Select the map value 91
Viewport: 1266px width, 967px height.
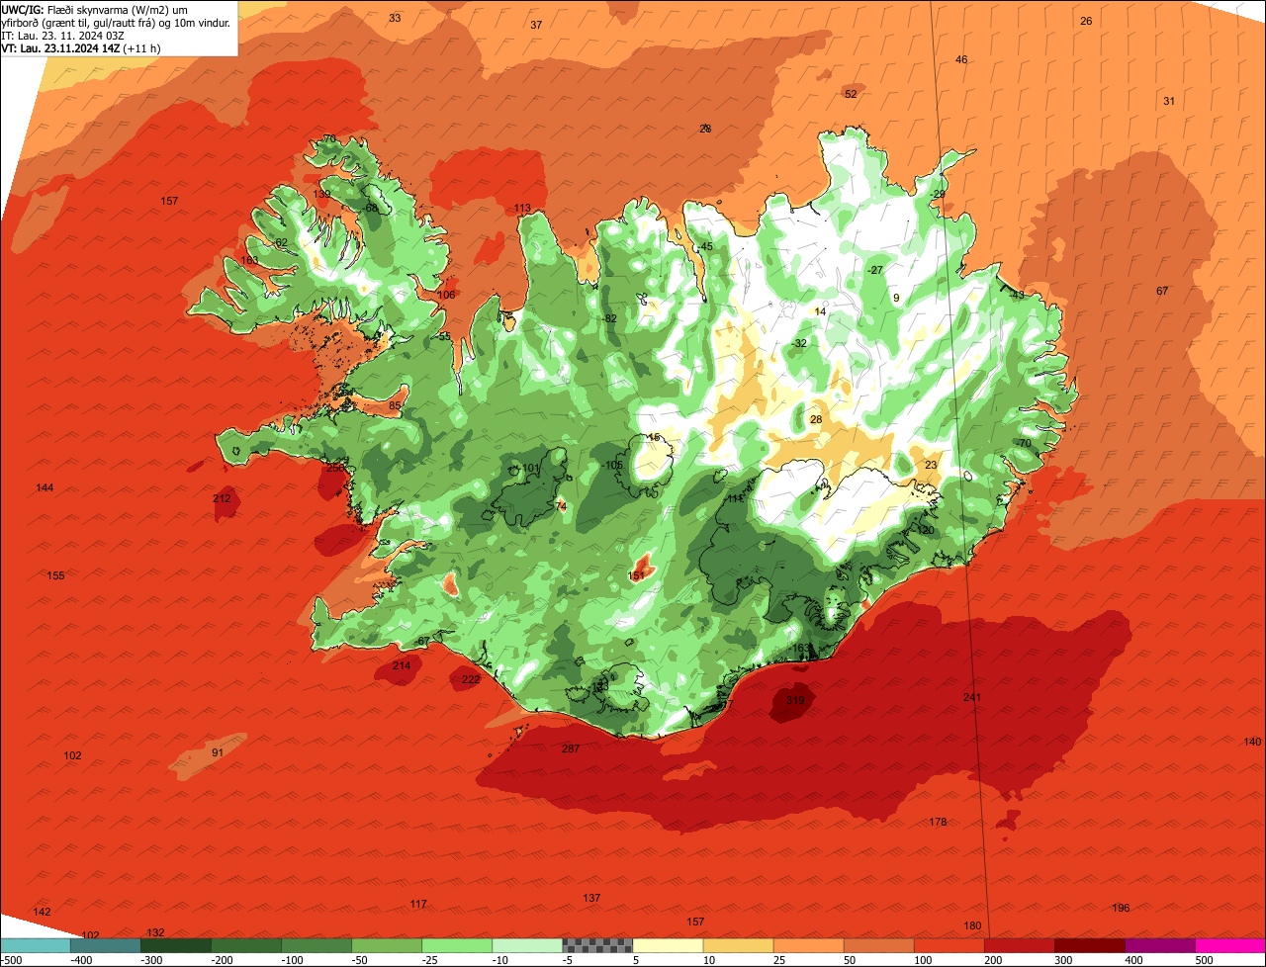coord(218,752)
